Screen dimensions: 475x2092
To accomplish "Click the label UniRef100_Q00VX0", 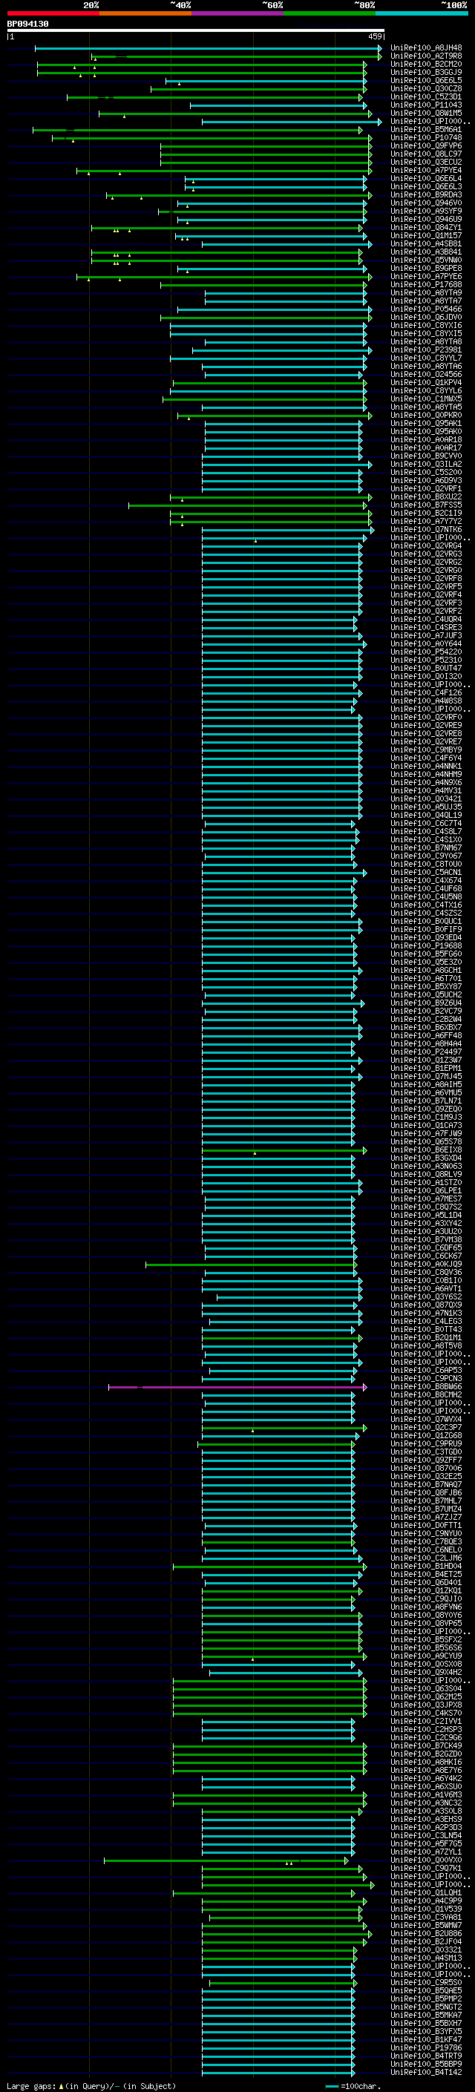I will point(426,1860).
